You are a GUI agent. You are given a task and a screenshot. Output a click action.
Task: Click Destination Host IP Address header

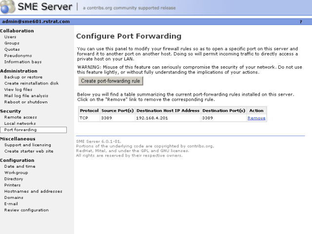[168, 111]
